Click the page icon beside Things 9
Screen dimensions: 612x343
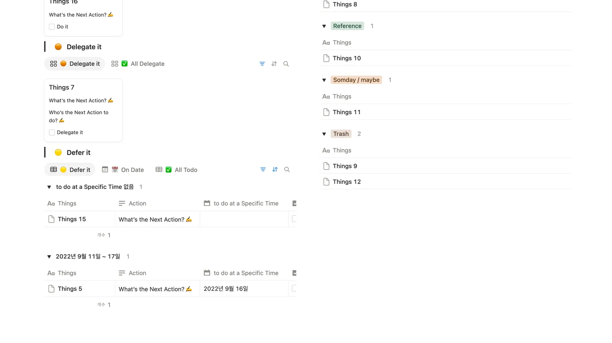[x=326, y=166]
